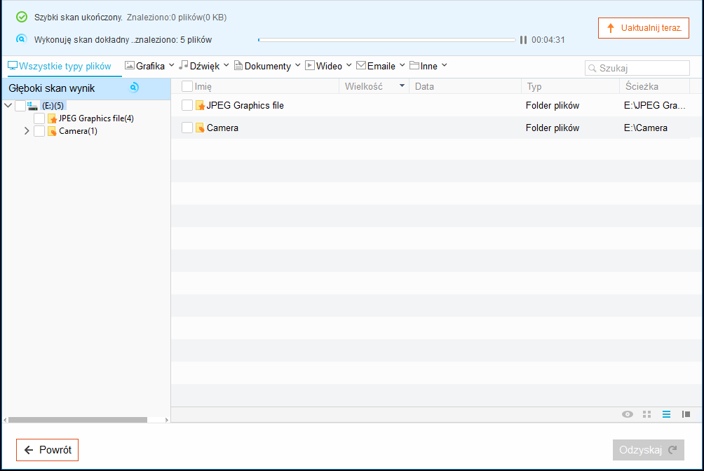This screenshot has height=471, width=704.
Task: Open the Wielkość sort dropdown
Action: tap(402, 86)
